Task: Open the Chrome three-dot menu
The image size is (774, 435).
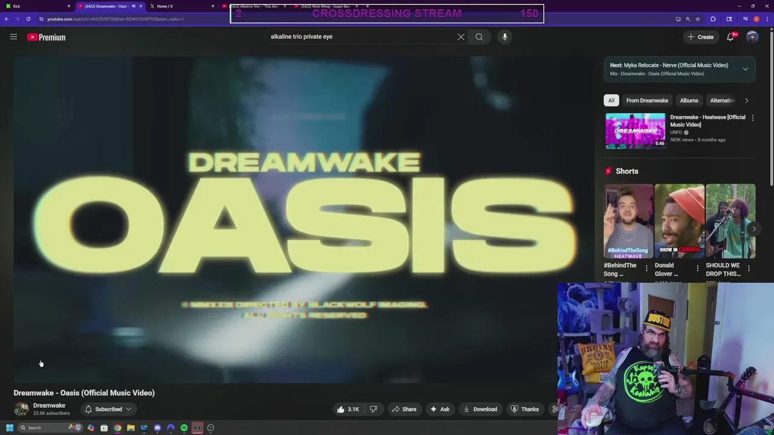Action: click(767, 19)
